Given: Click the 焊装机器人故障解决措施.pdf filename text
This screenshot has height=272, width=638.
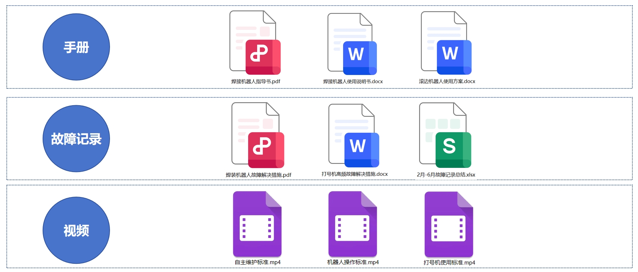Looking at the screenshot, I should pyautogui.click(x=258, y=175).
